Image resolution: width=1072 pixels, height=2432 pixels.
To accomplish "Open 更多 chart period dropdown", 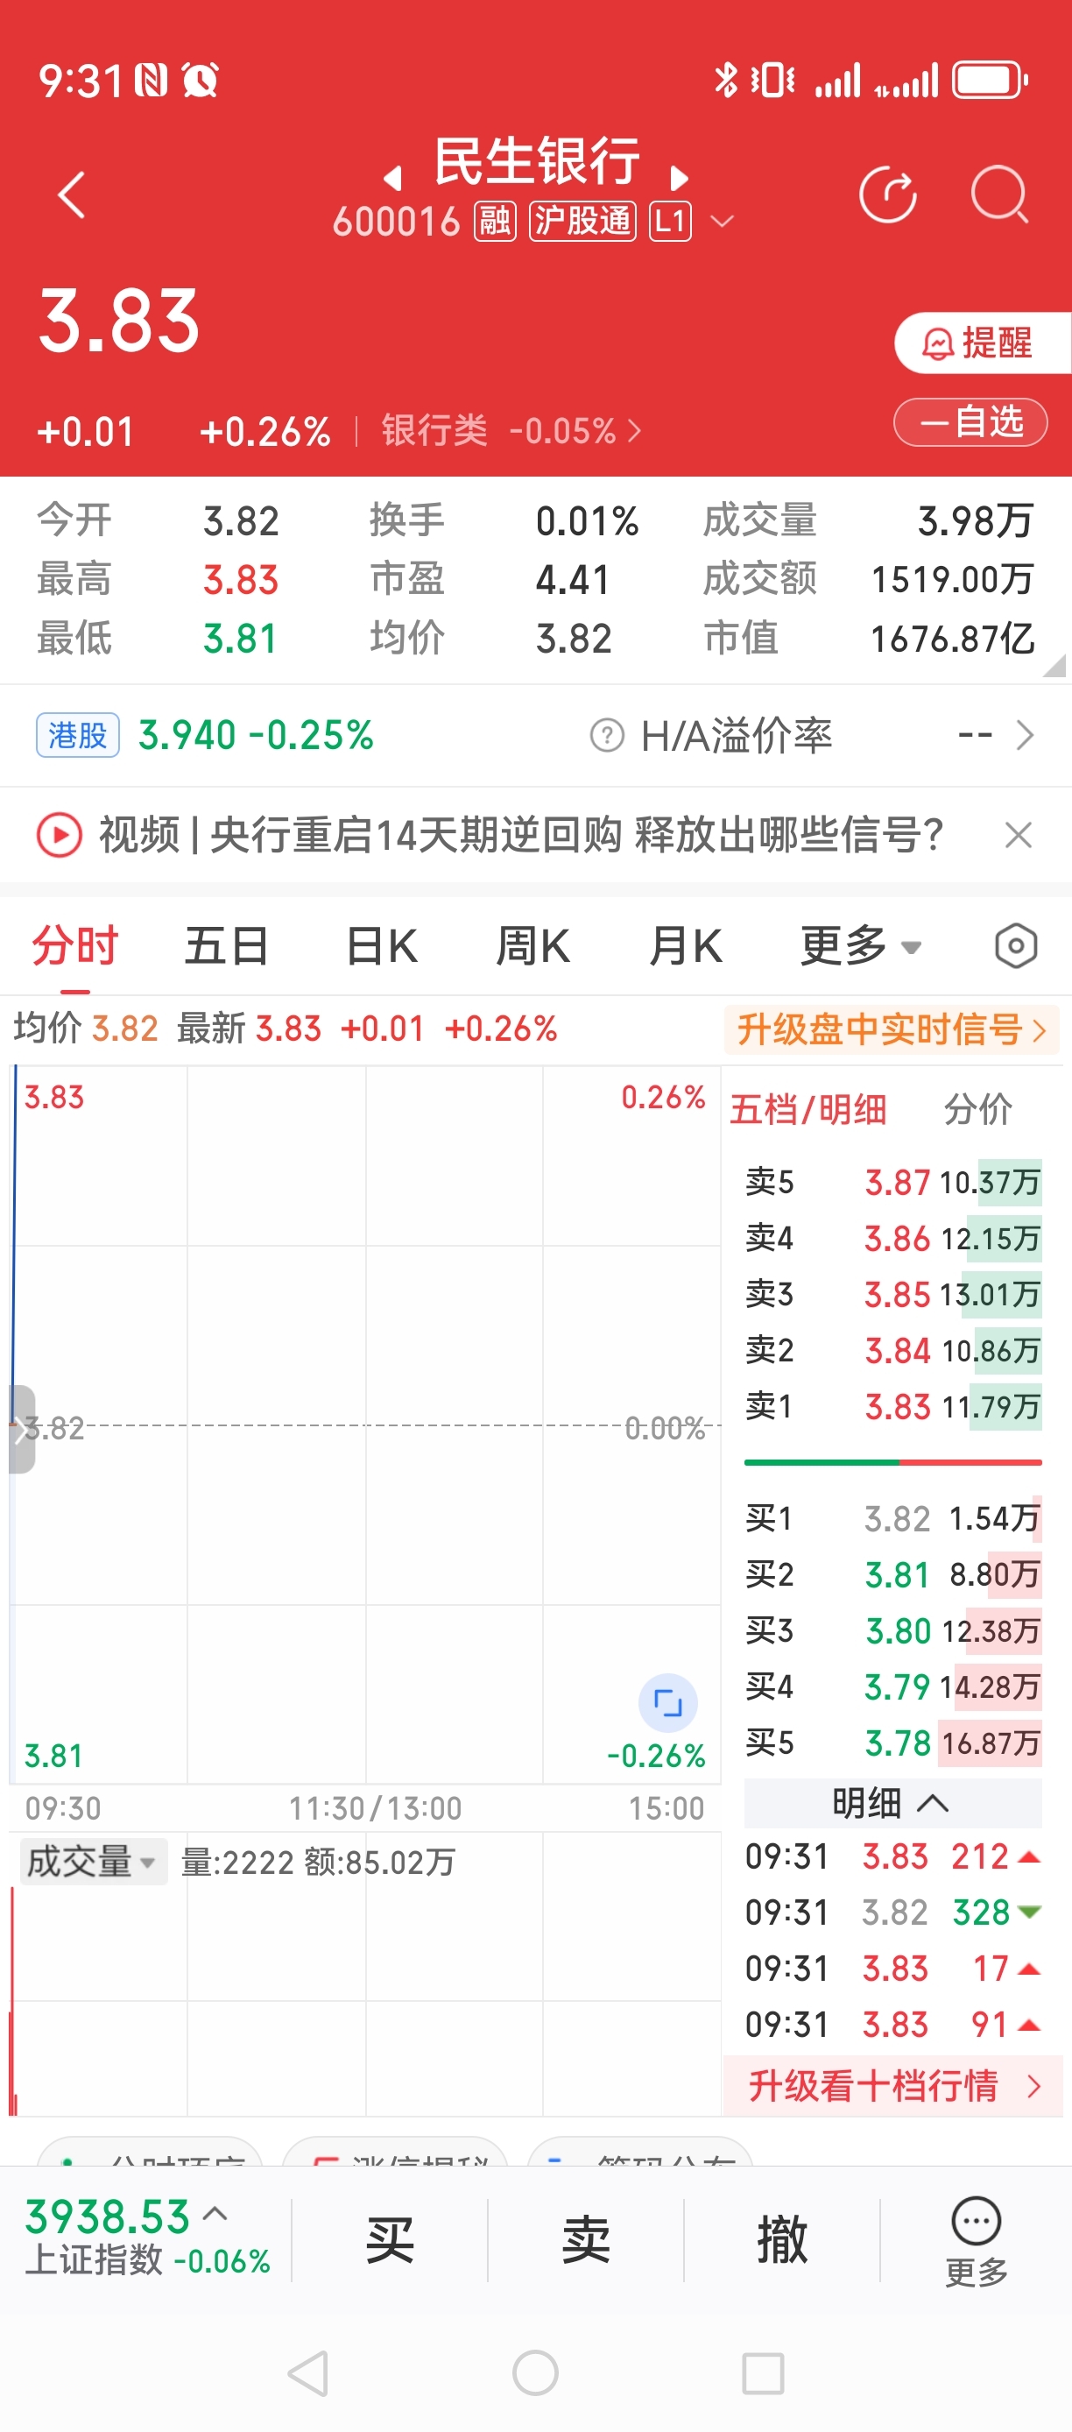I will pos(860,946).
